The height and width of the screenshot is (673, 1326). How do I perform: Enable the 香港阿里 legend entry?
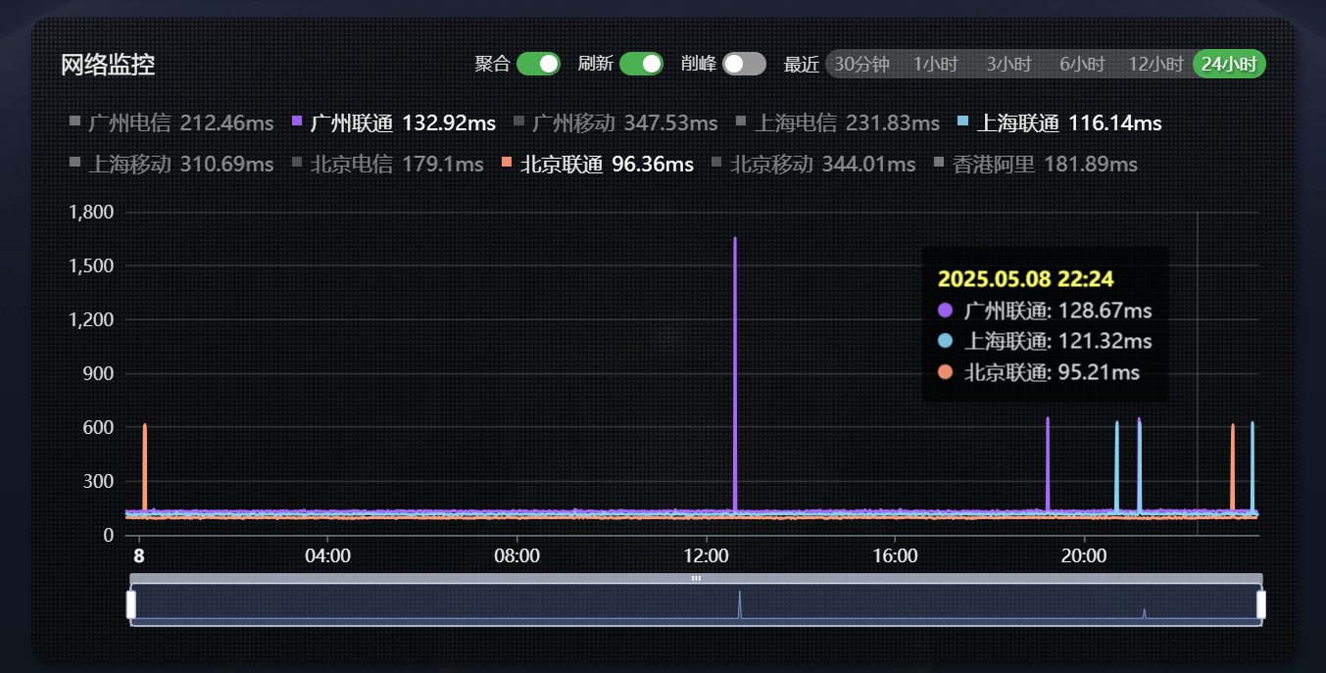tap(1036, 165)
